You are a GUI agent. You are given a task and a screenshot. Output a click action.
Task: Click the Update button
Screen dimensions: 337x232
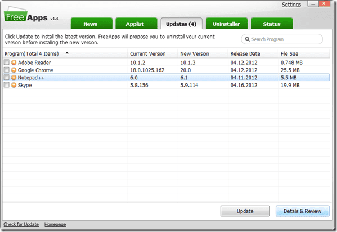pyautogui.click(x=245, y=211)
